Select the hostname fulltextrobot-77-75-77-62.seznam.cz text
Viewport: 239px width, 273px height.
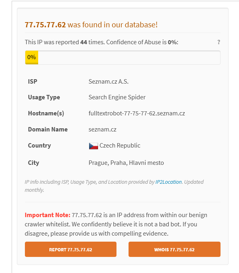coord(137,113)
